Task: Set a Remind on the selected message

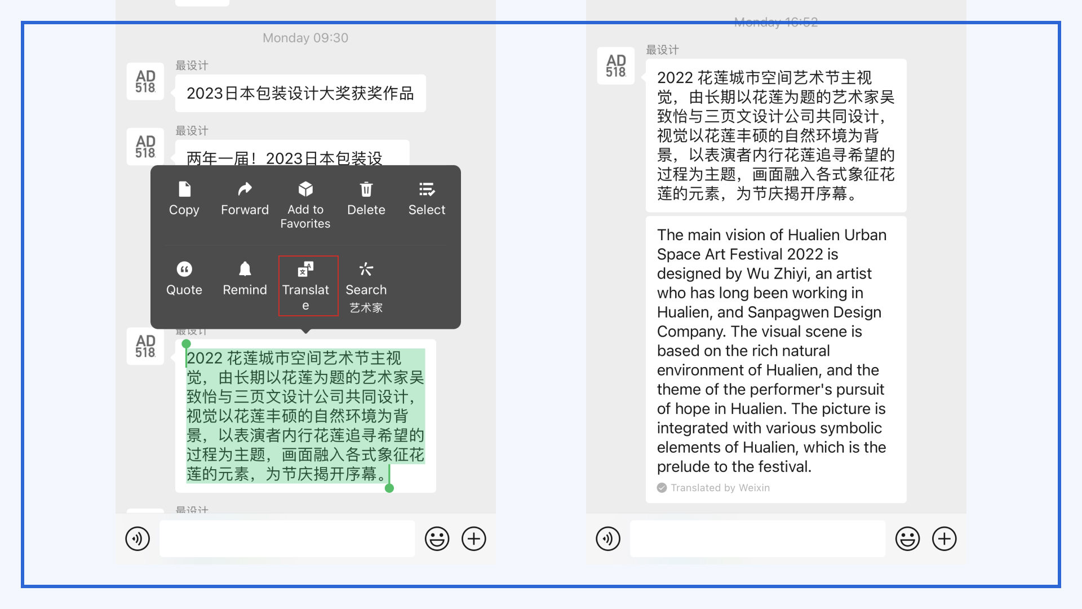Action: coord(244,278)
